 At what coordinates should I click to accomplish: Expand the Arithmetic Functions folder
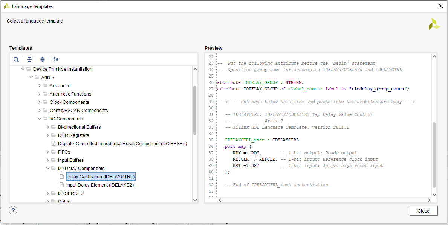tap(40, 94)
